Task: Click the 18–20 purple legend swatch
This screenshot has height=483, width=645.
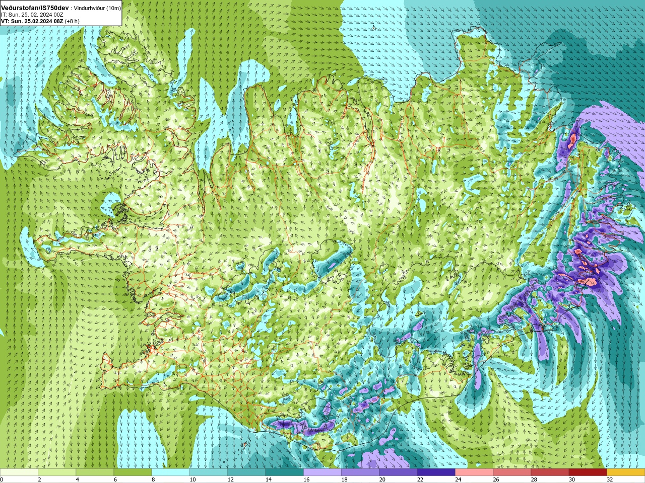Action: (x=360, y=472)
